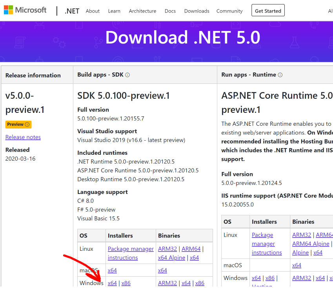Click the Download .NET 5.0 heading
Image resolution: width=333 pixels, height=288 pixels.
tap(183, 38)
